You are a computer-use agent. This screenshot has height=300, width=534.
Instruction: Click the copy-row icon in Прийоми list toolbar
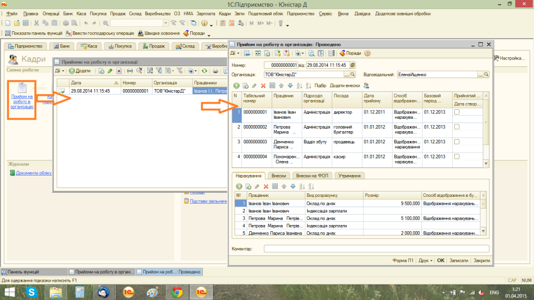[101, 71]
